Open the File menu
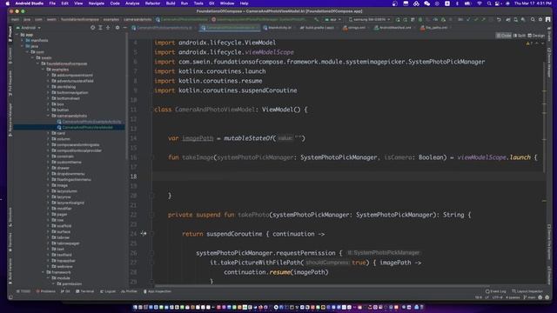This screenshot has width=557, height=313. 52,3
